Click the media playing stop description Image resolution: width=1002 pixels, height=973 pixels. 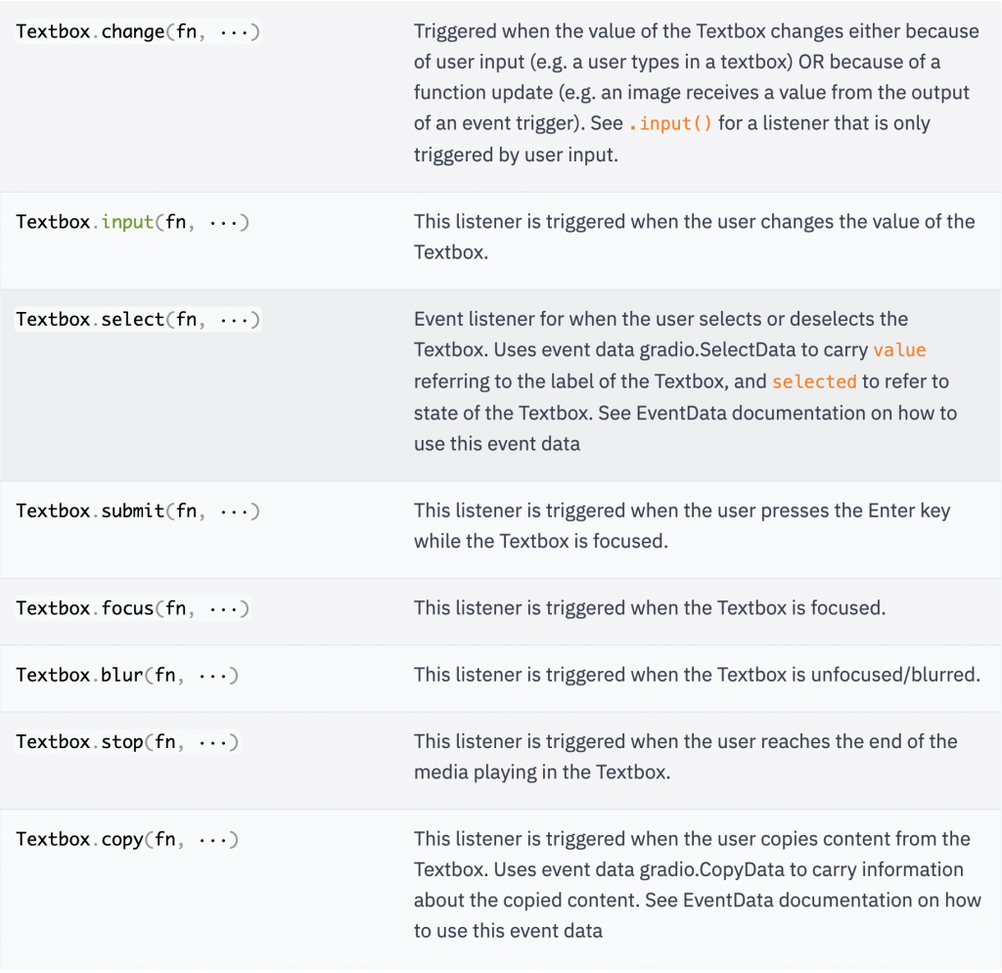[685, 757]
